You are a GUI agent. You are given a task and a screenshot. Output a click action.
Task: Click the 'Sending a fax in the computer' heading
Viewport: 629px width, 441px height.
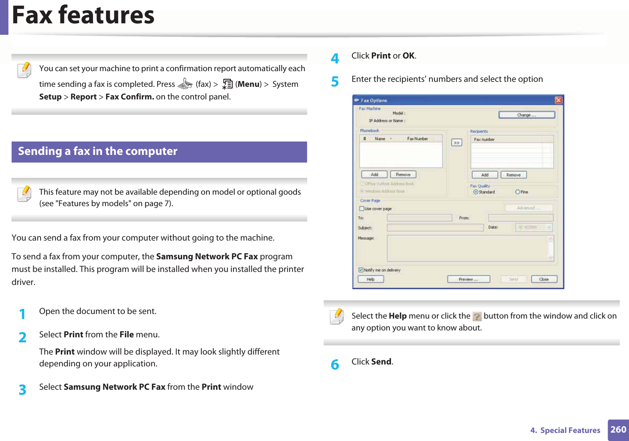[x=98, y=151]
